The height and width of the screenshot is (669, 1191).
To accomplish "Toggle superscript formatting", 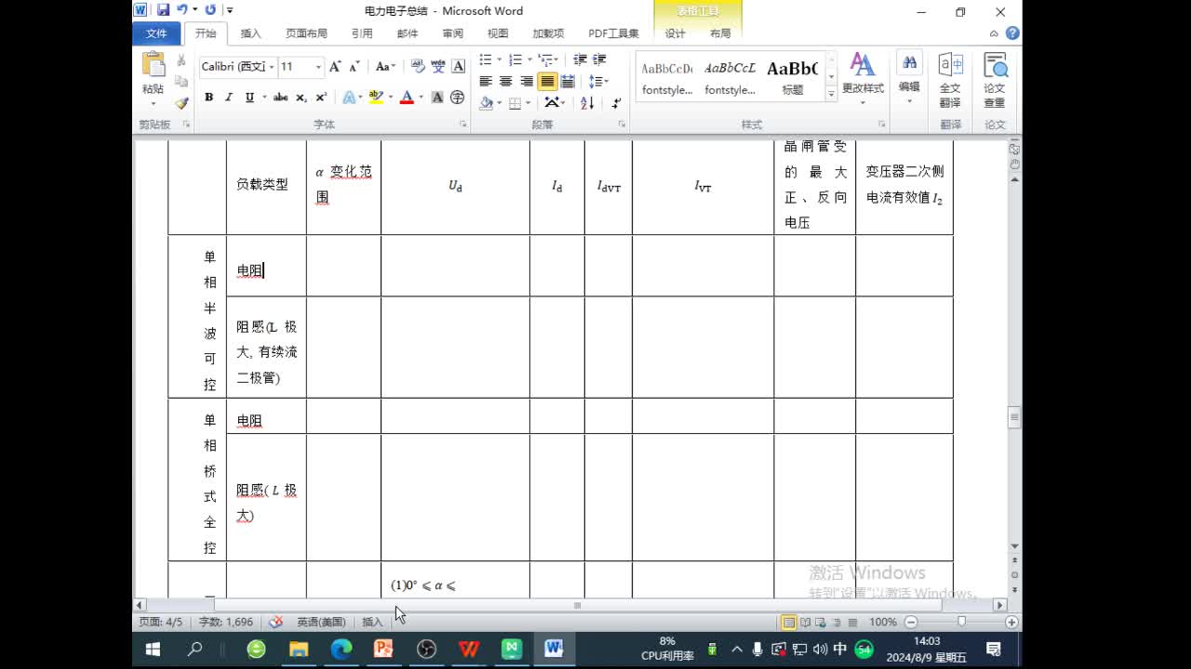I will click(321, 98).
